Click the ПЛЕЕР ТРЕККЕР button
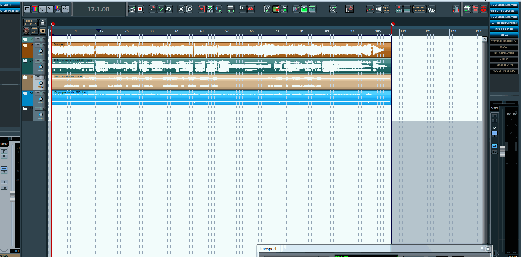The image size is (521, 257). (x=30, y=22)
